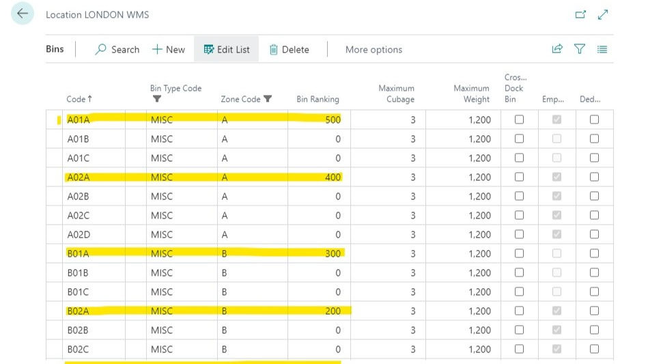This screenshot has width=648, height=364.
Task: Click Bin Ranking value 200
Action: click(333, 311)
